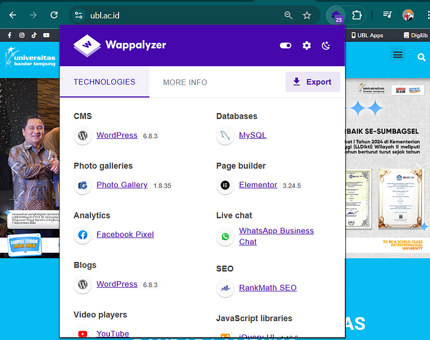Image resolution: width=430 pixels, height=340 pixels.
Task: Click the Elementor version 3.24.5
Action: pyautogui.click(x=292, y=186)
